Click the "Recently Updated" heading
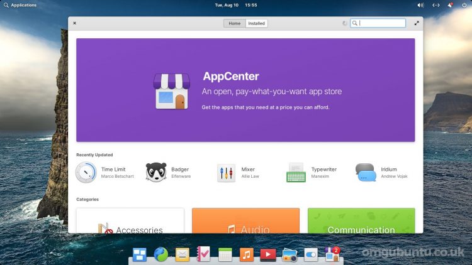The height and width of the screenshot is (265, 472). 94,154
